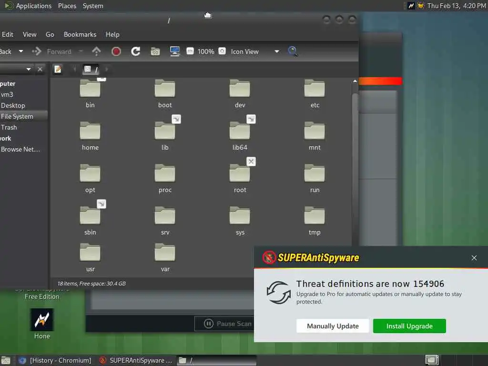
Task: Select the tmp folder
Action: coord(315,220)
